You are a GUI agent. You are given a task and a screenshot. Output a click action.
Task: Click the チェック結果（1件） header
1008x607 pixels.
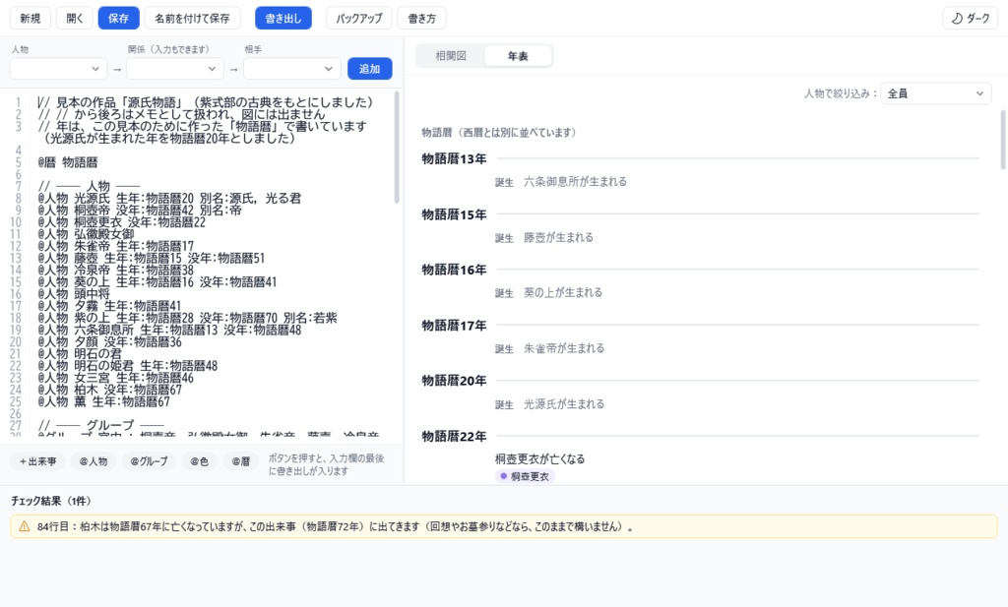[x=51, y=501]
